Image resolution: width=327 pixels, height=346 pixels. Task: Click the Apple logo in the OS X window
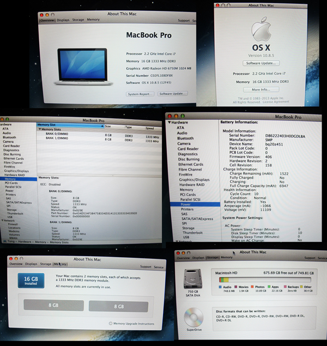click(x=261, y=29)
